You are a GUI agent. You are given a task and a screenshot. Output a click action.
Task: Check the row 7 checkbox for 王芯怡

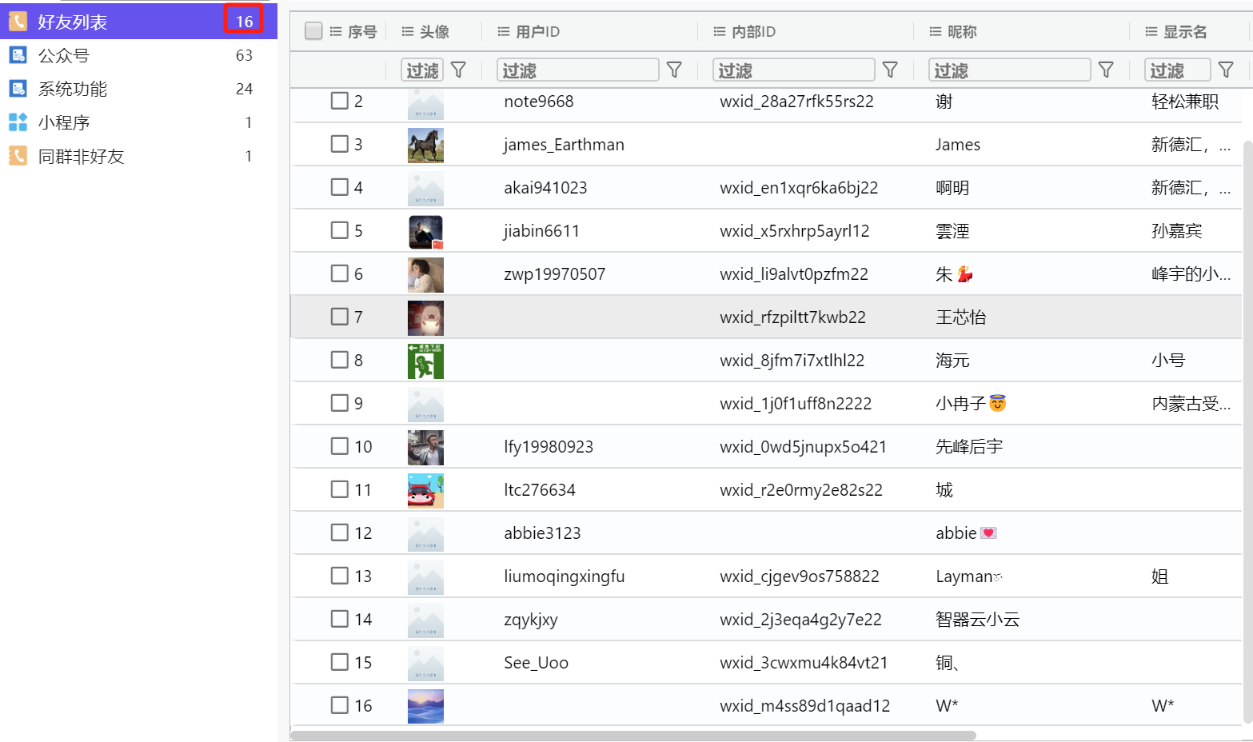(340, 317)
